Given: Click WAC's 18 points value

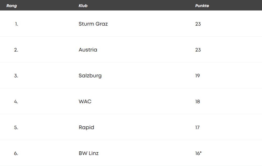Looking at the screenshot, I should 198,102.
